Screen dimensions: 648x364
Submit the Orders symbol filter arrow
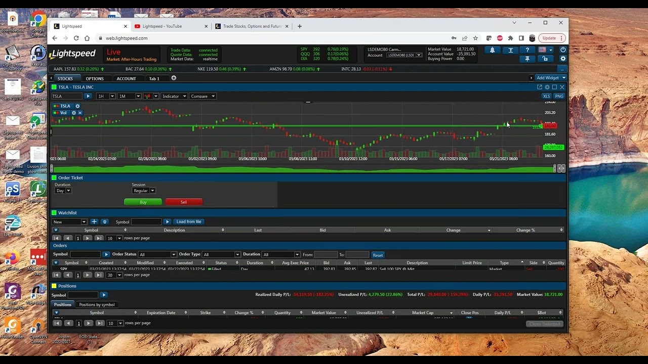(106, 254)
